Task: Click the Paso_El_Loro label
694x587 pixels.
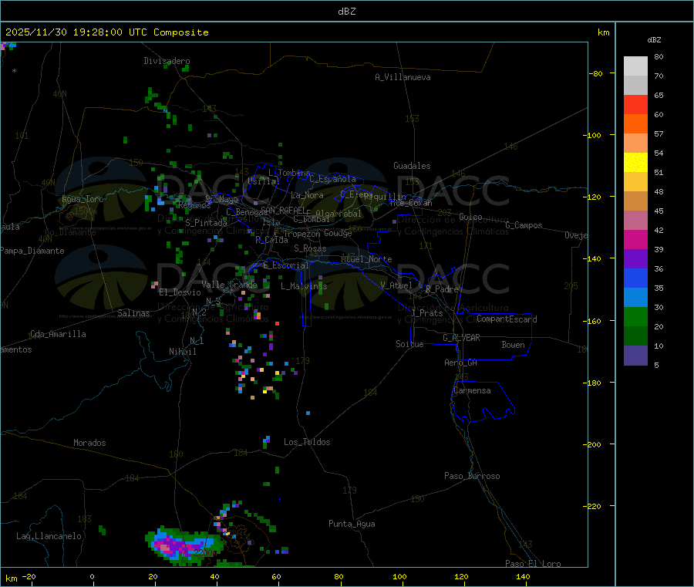Action: [x=534, y=564]
